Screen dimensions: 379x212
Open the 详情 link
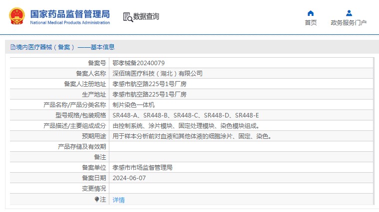point(118,200)
